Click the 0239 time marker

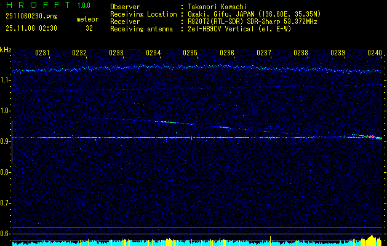click(337, 53)
